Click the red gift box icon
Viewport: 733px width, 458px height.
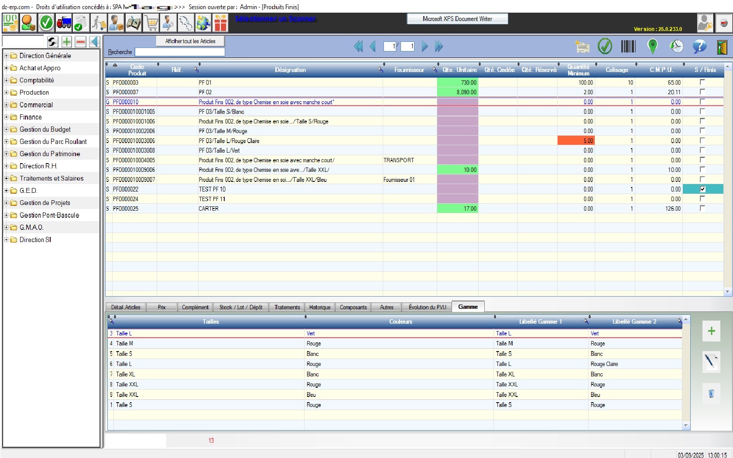(x=221, y=23)
